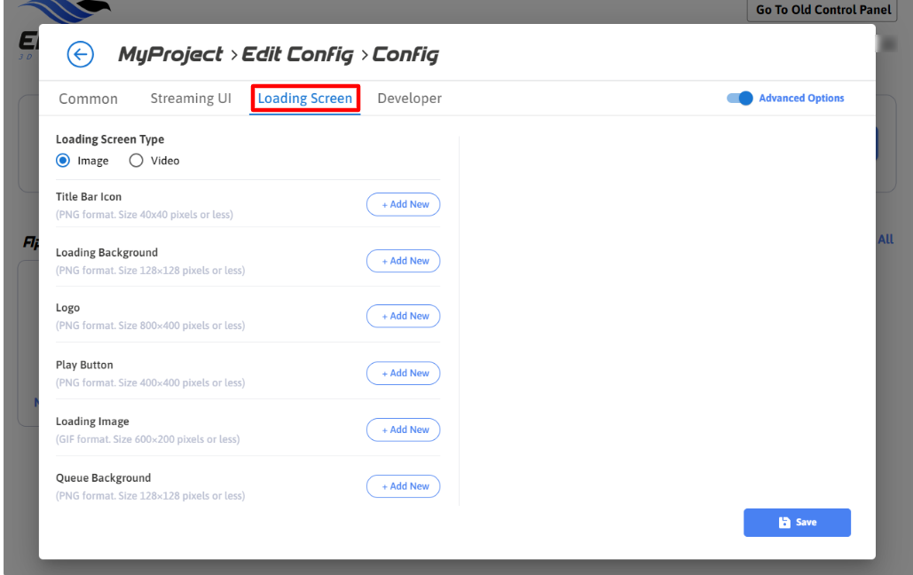The image size is (913, 575).
Task: Select the Image radio button
Action: [x=63, y=161]
